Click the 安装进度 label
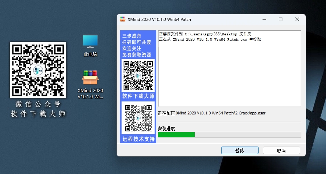326x174 pixels. pos(166,129)
